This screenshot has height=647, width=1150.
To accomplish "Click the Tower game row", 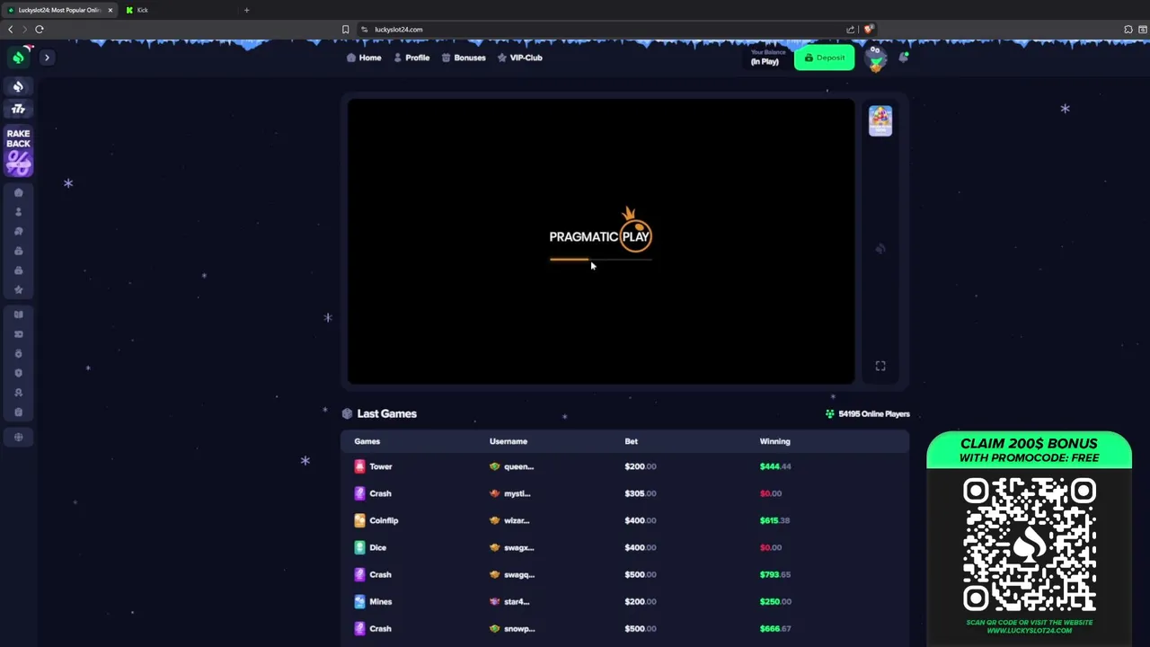I will 624,466.
